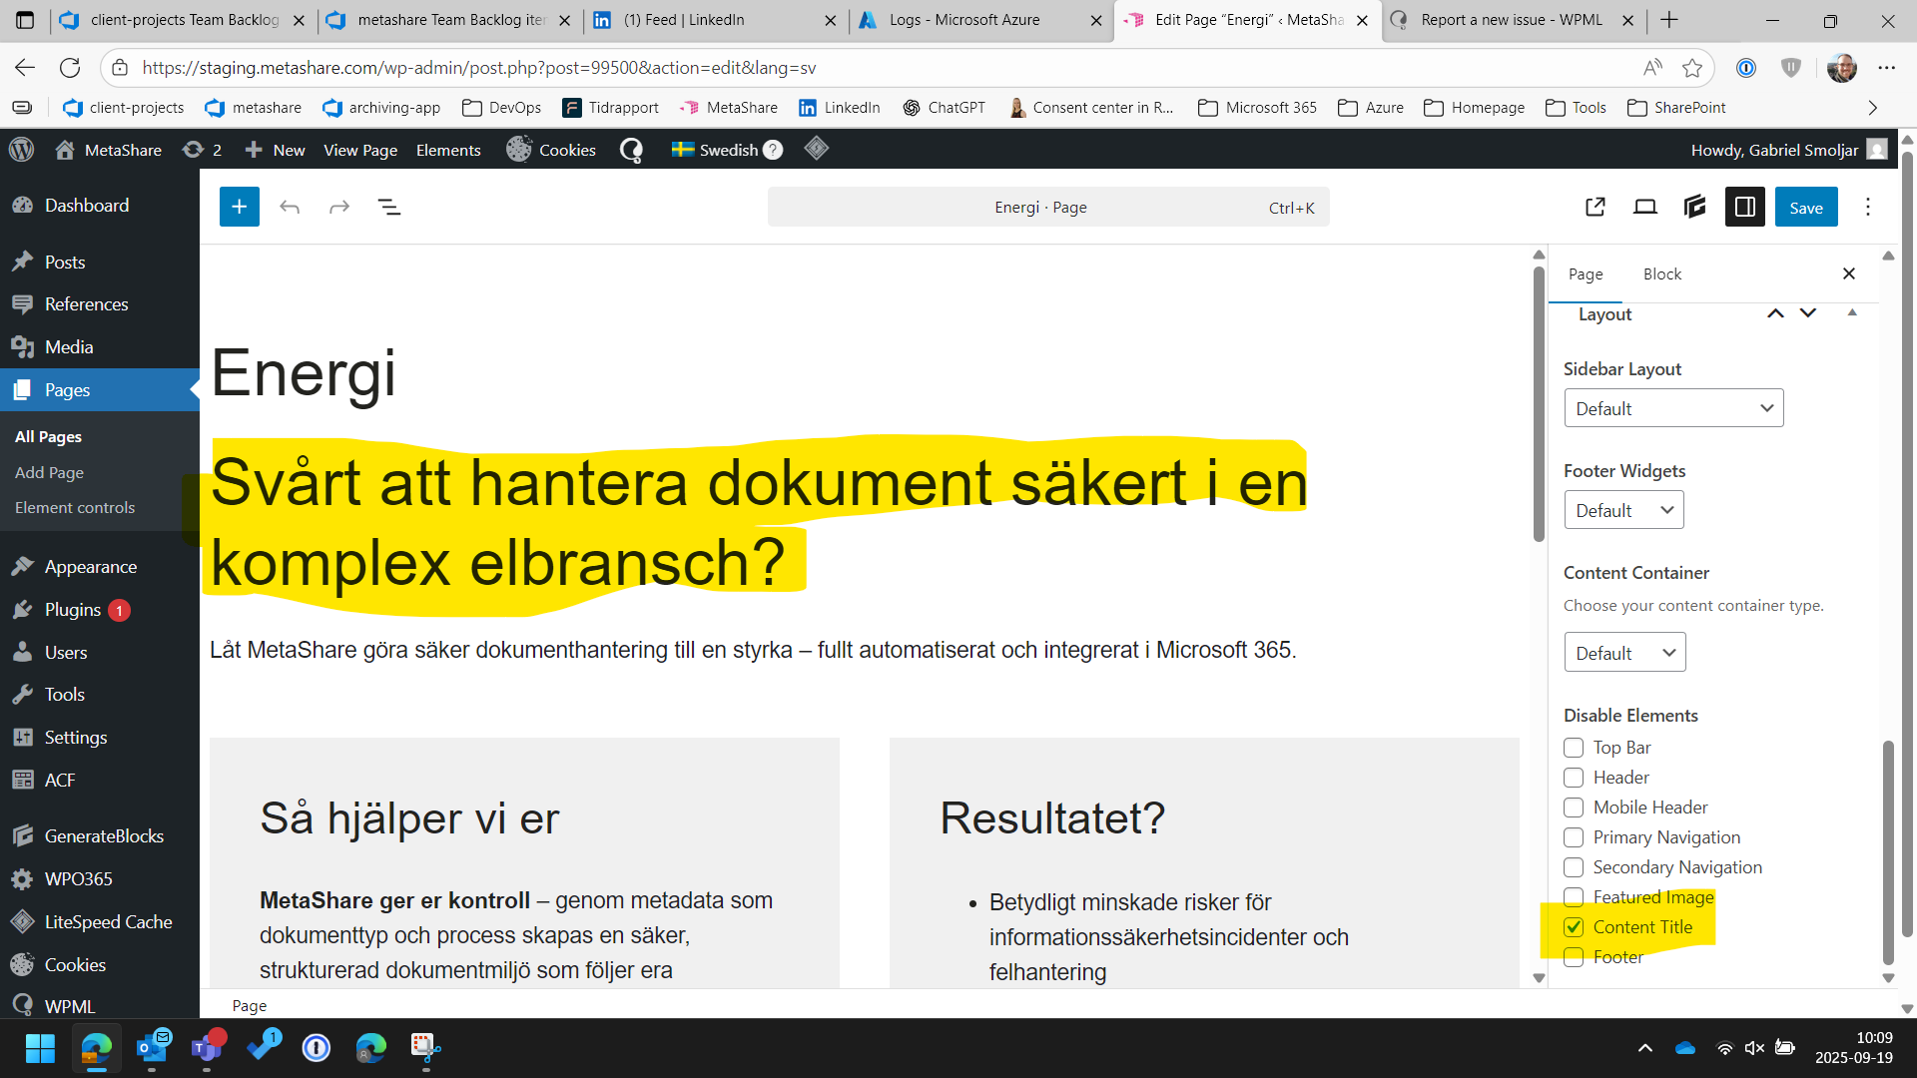The image size is (1917, 1078).
Task: Check the Secondary Navigation checkbox
Action: 1574,867
